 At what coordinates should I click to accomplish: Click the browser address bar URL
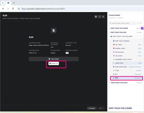[43, 9]
